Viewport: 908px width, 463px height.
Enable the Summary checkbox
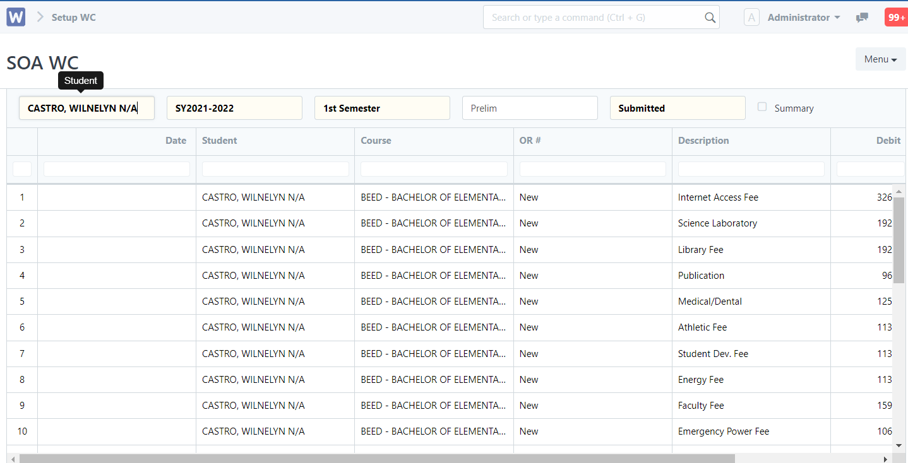coord(762,107)
